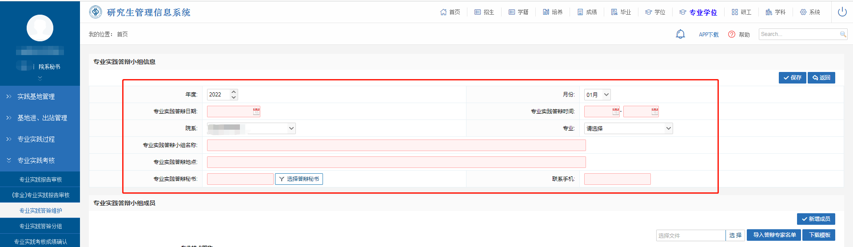Select 专业实践答辩分组 in the sidebar

[x=40, y=226]
